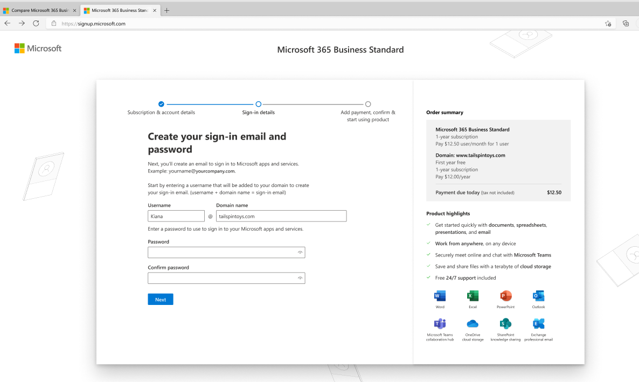Close the Compare Microsoft 365 tab

[74, 11]
